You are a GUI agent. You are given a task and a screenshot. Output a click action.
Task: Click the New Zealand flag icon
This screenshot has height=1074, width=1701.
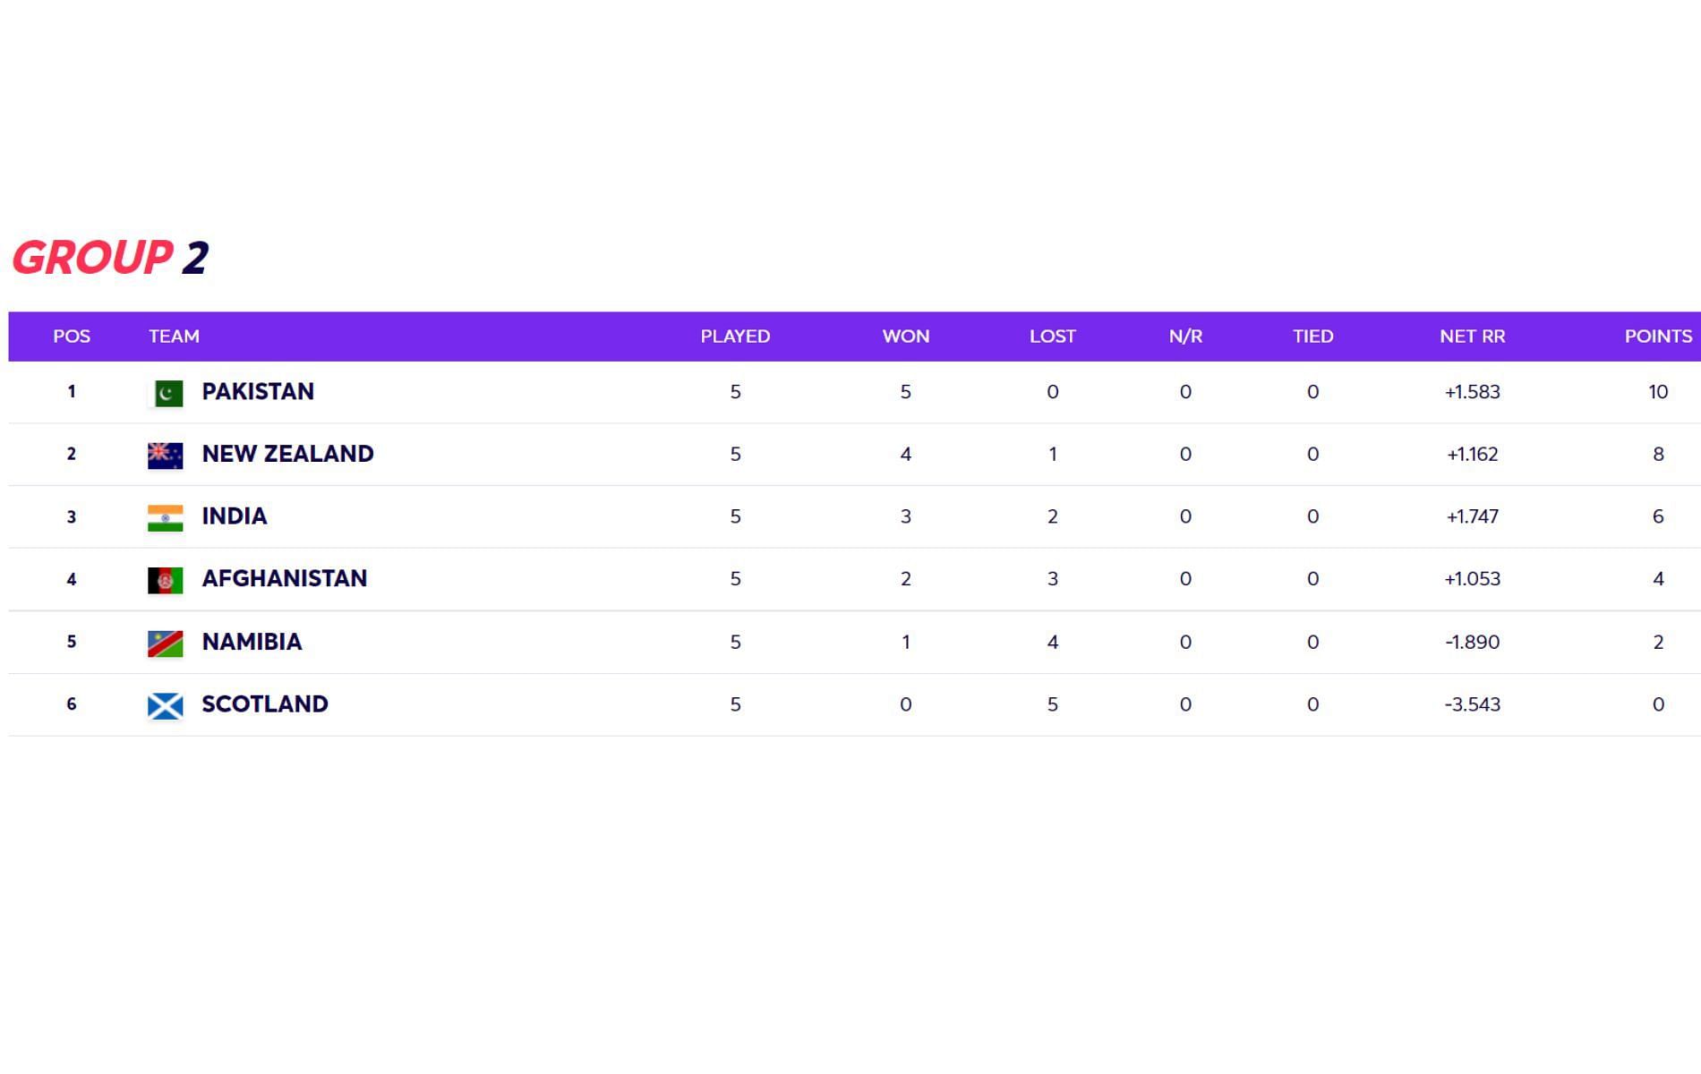pos(166,456)
